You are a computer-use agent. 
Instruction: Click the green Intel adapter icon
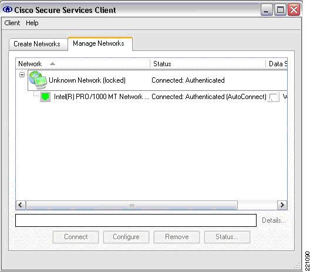45,97
